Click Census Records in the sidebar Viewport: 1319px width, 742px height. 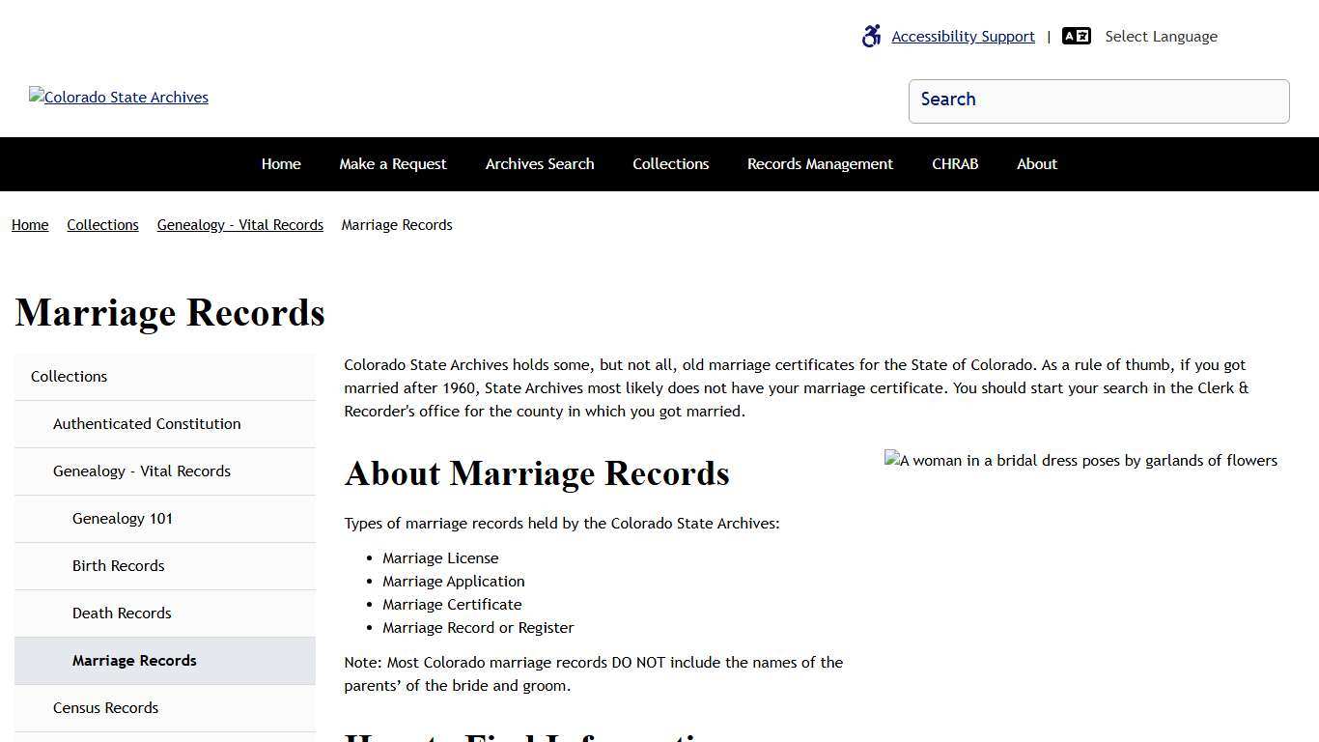[105, 707]
